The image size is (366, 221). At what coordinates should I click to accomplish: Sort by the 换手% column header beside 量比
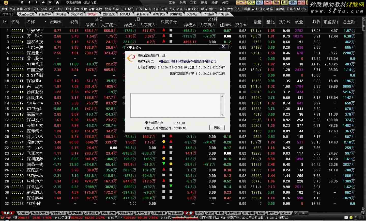click(x=284, y=22)
